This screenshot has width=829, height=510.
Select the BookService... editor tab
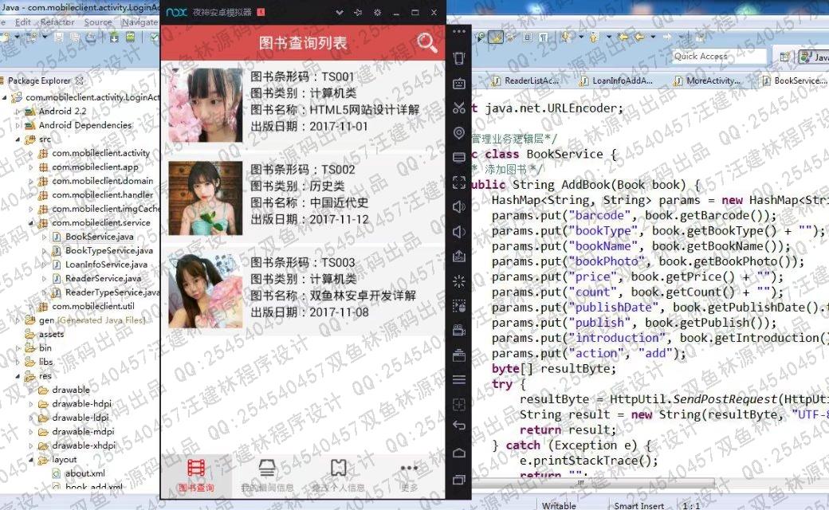[794, 80]
